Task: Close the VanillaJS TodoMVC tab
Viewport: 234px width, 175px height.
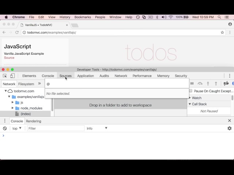Action: (67, 25)
